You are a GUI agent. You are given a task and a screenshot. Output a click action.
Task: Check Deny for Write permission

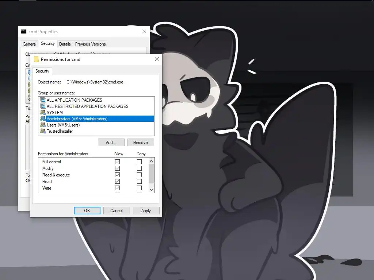139,188
